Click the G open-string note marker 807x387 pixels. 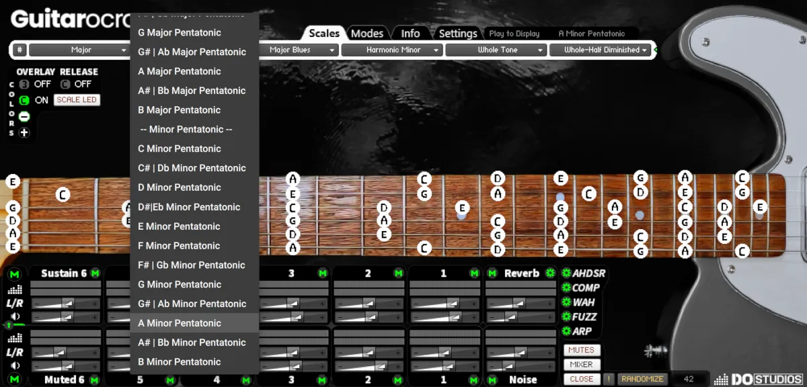pyautogui.click(x=13, y=208)
